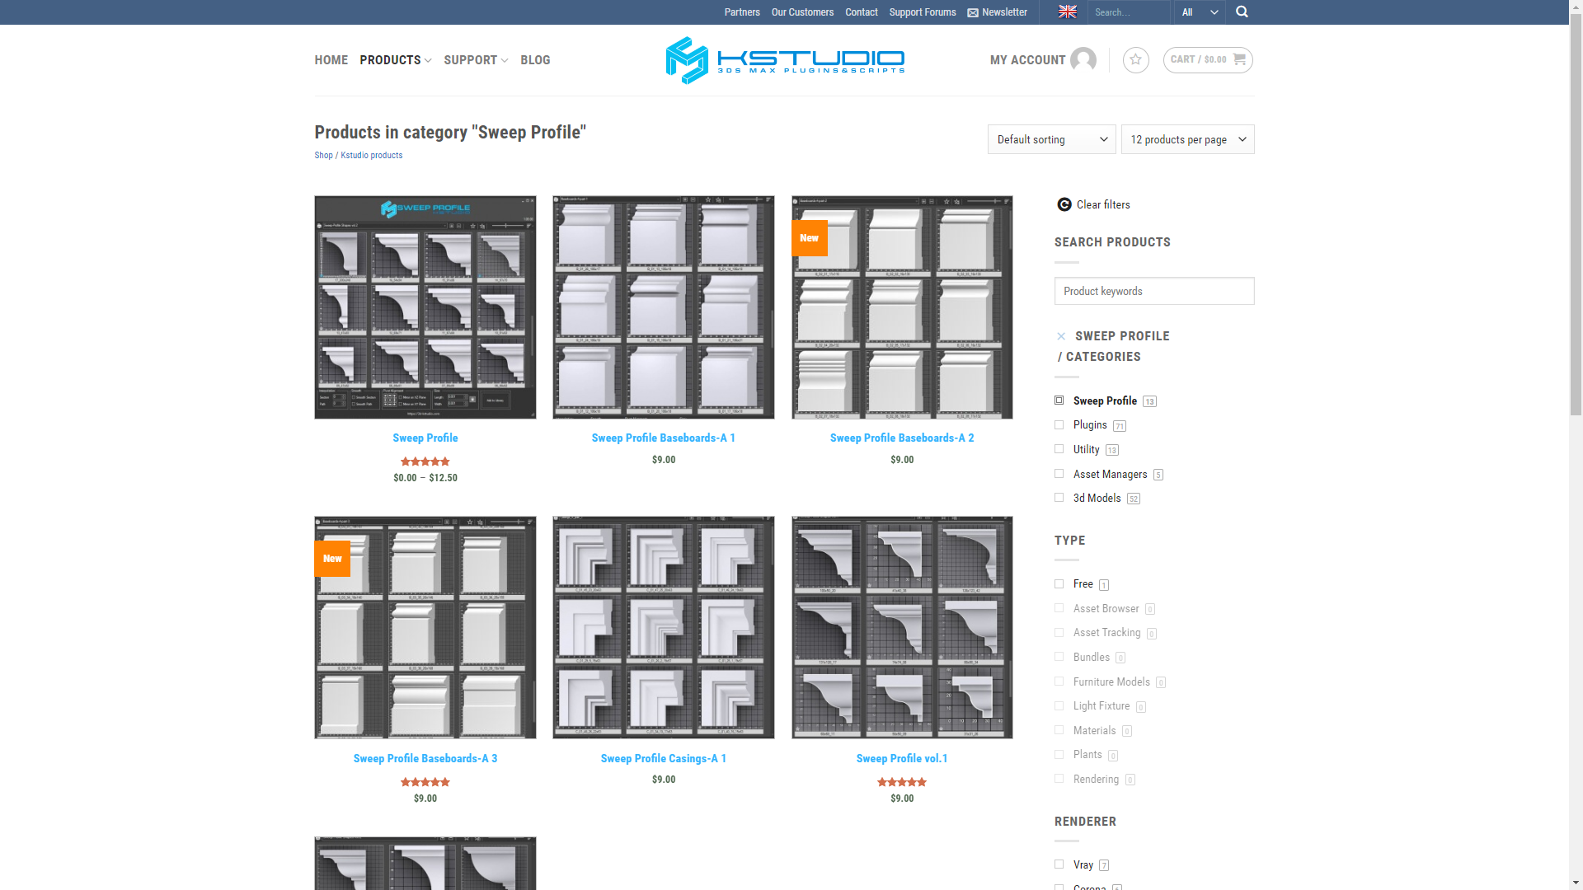Expand the 12 products per page dropdown
The height and width of the screenshot is (890, 1583).
1187,139
